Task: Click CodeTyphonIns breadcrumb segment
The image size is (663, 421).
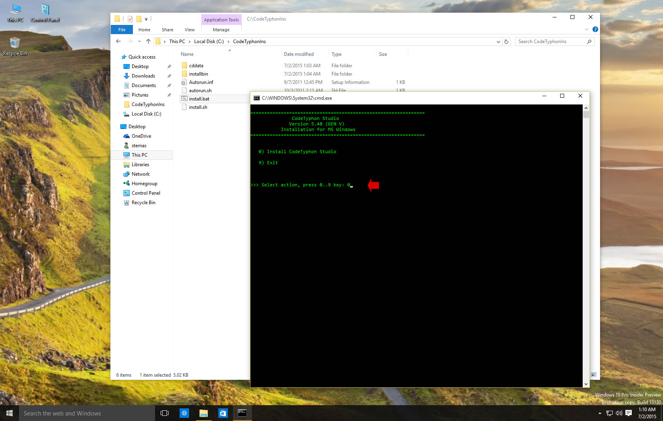Action: [x=249, y=42]
